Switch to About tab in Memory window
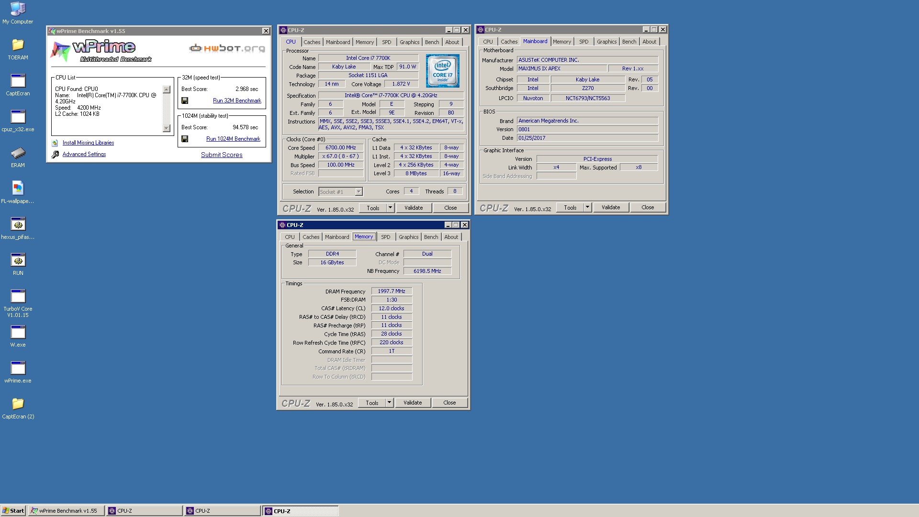Viewport: 919px width, 517px height. pyautogui.click(x=451, y=237)
